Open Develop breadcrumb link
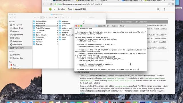This screenshot has width=183, height=103. [61, 9]
